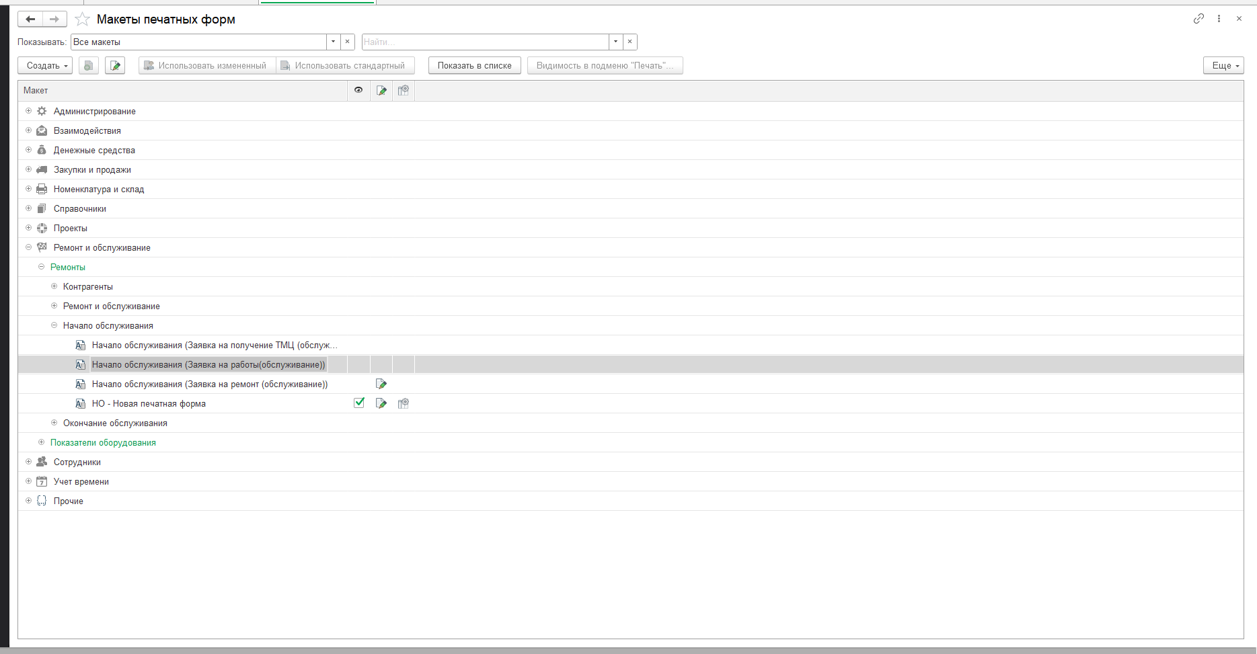Image resolution: width=1257 pixels, height=654 pixels.
Task: Click the Взаимодействия envelope icon
Action: pos(42,130)
